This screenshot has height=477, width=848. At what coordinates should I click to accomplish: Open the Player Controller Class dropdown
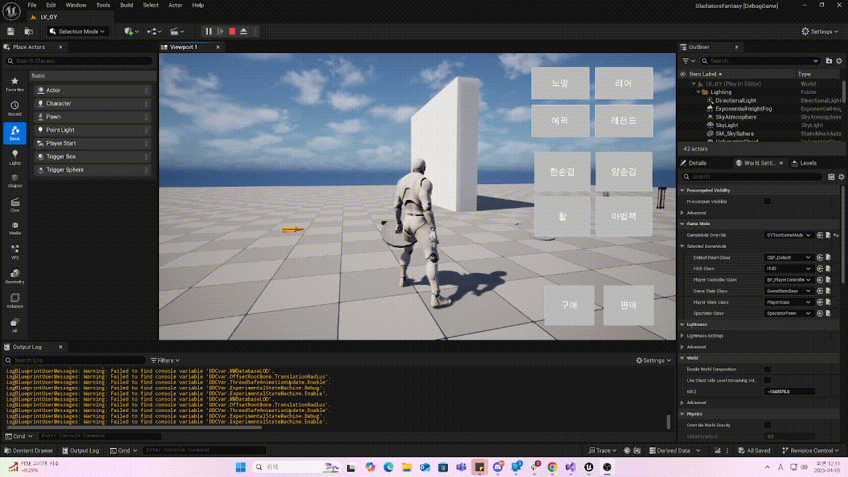pyautogui.click(x=788, y=280)
